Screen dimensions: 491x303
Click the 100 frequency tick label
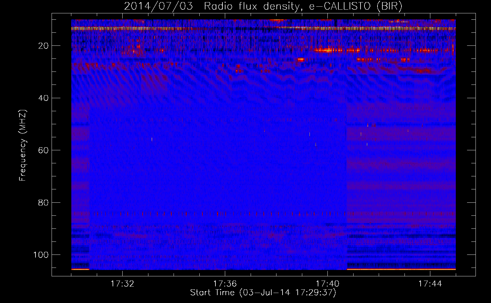point(41,255)
